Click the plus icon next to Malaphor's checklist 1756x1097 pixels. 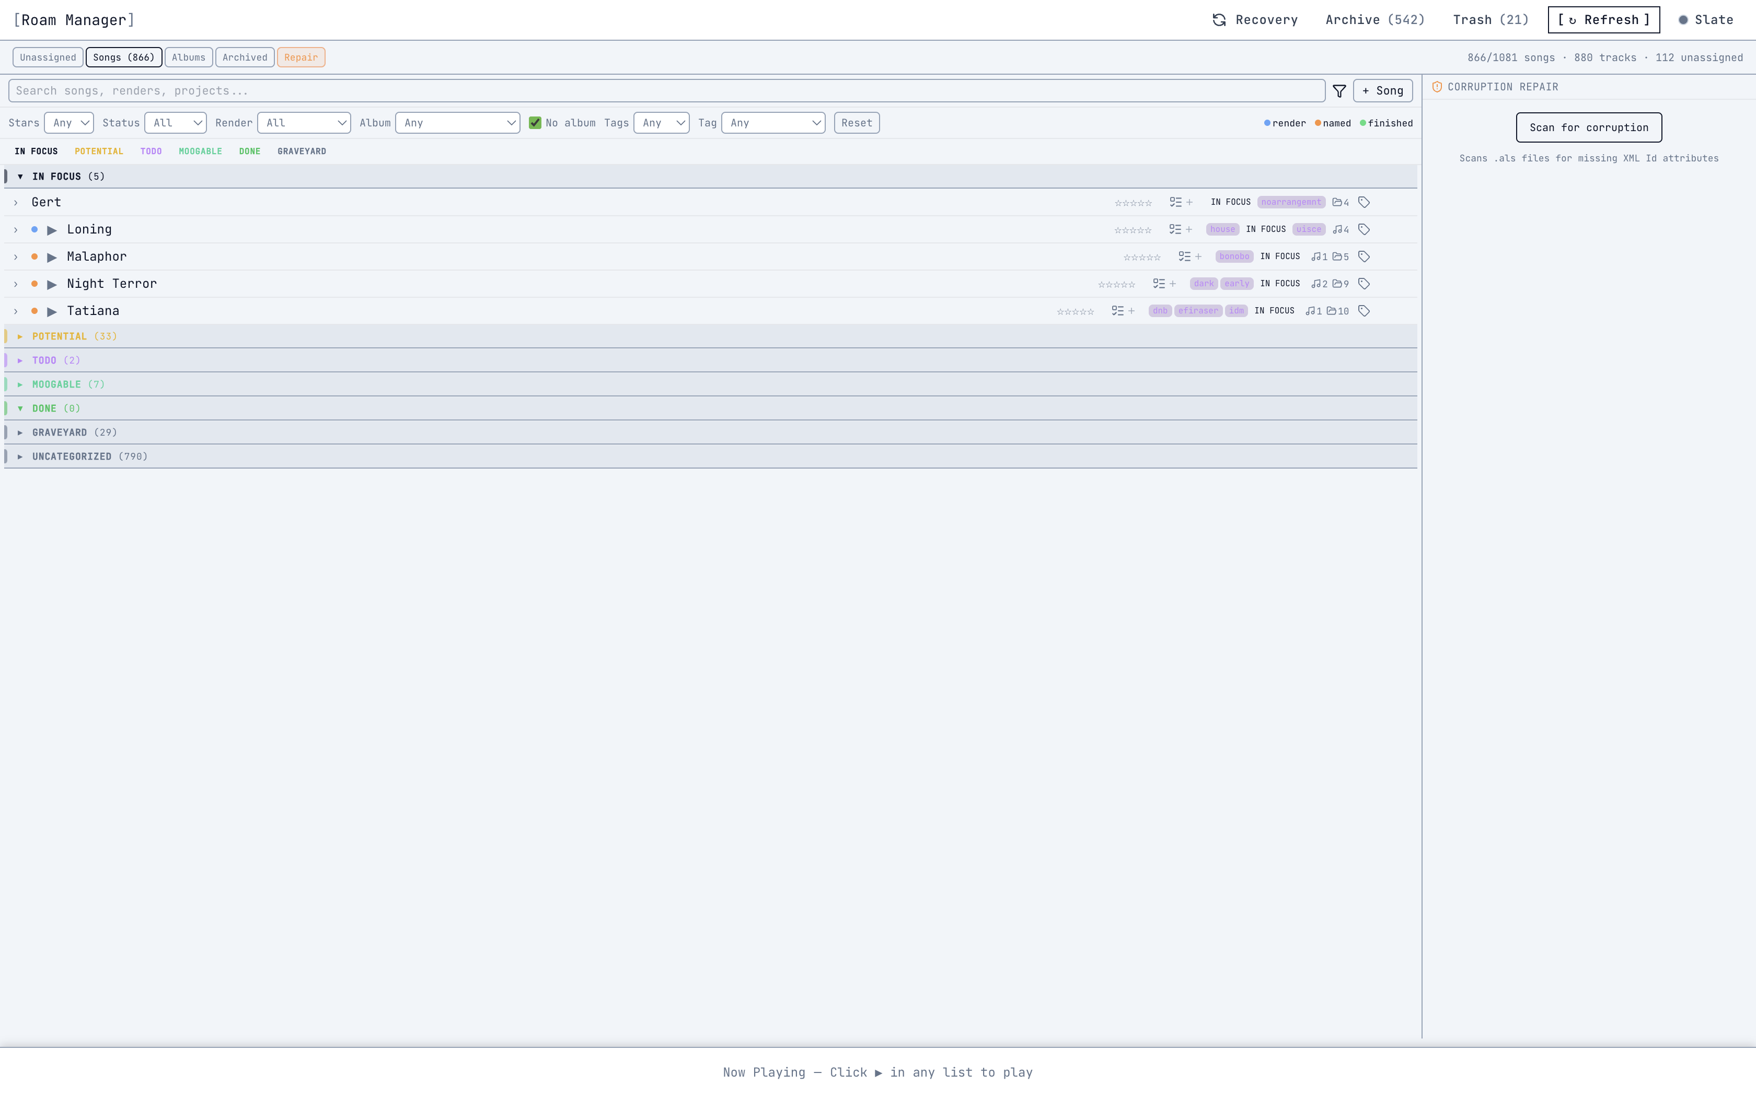click(x=1199, y=256)
